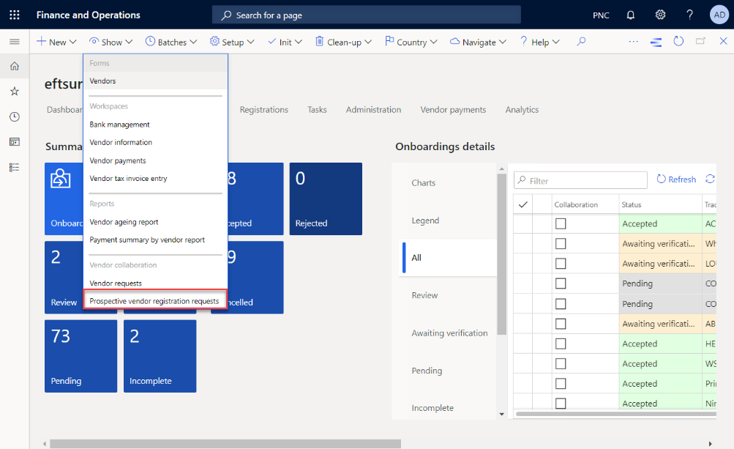Select Vendors from the Forms menu

pos(155,81)
